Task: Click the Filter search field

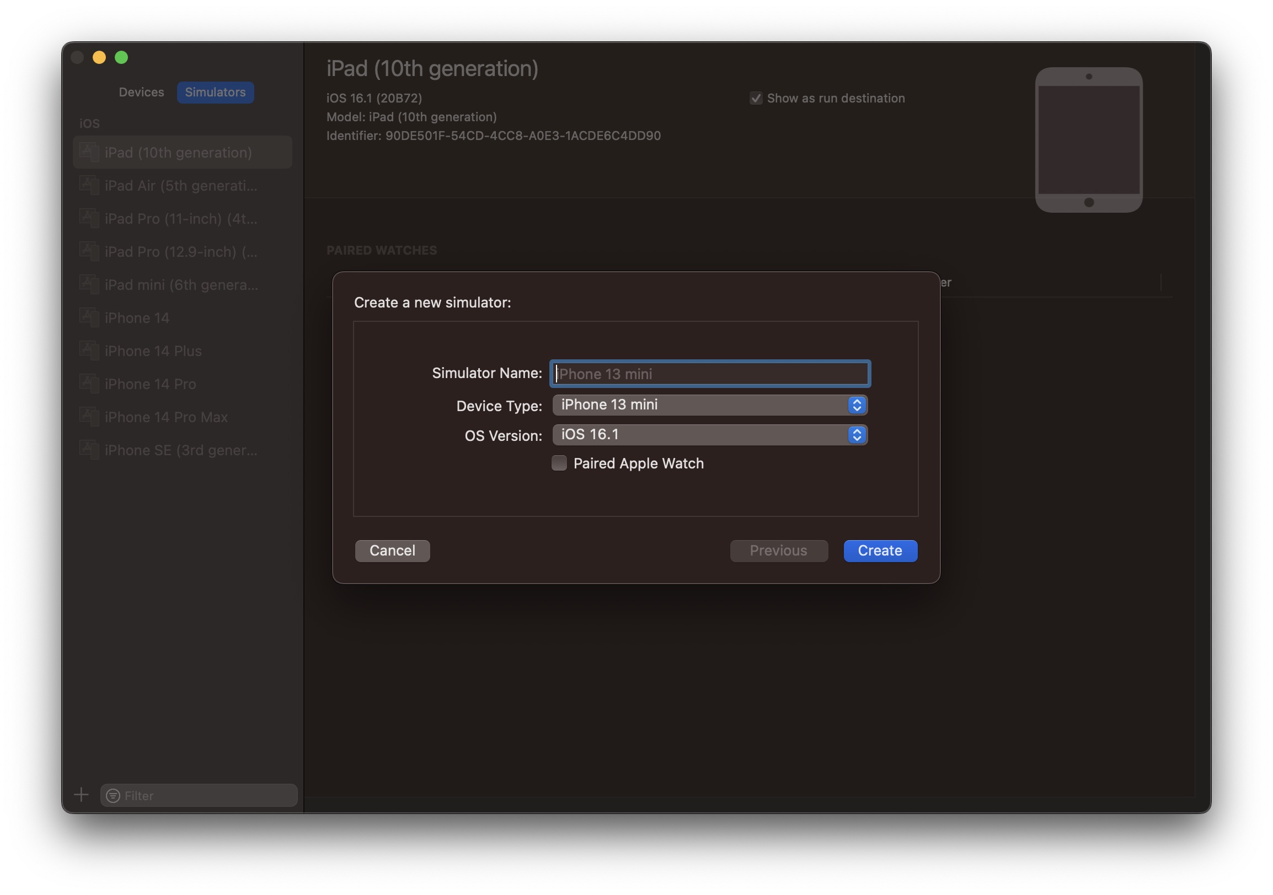Action: [199, 795]
